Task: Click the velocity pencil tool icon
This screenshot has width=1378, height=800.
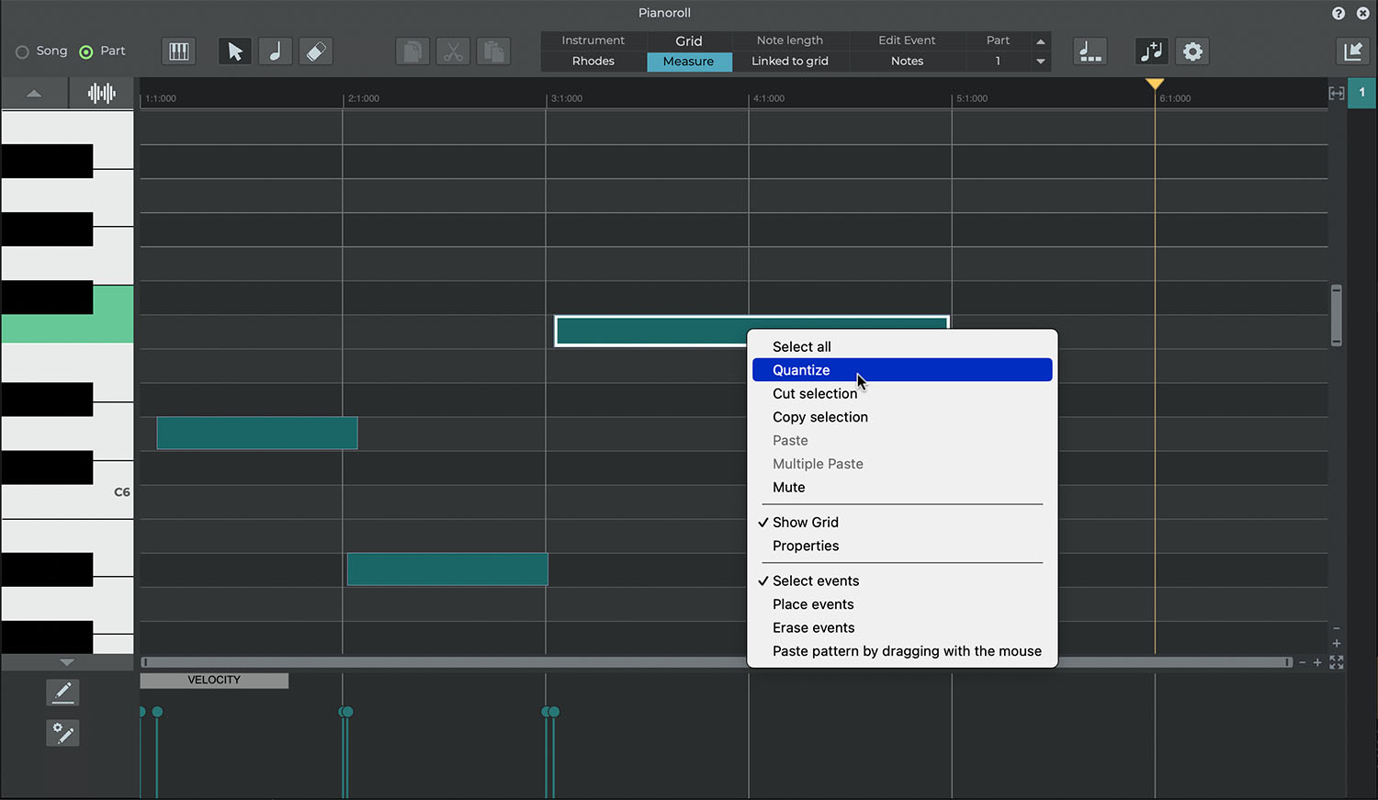Action: (62, 692)
